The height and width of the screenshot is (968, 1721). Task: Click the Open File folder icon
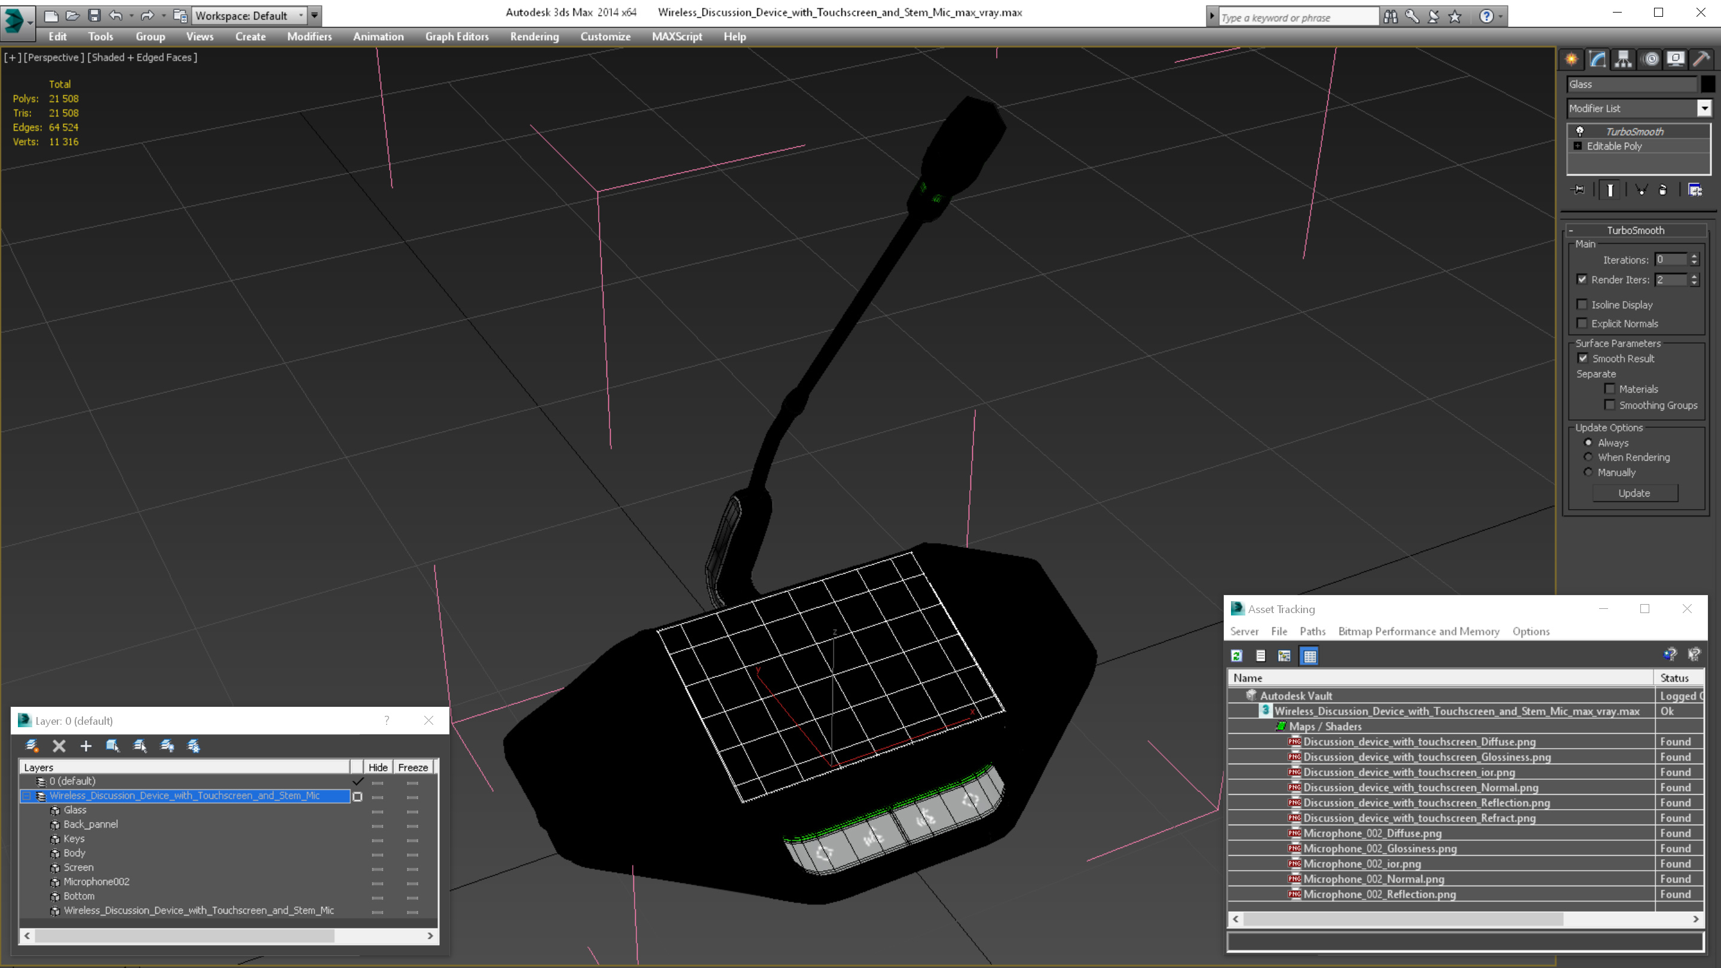73,16
